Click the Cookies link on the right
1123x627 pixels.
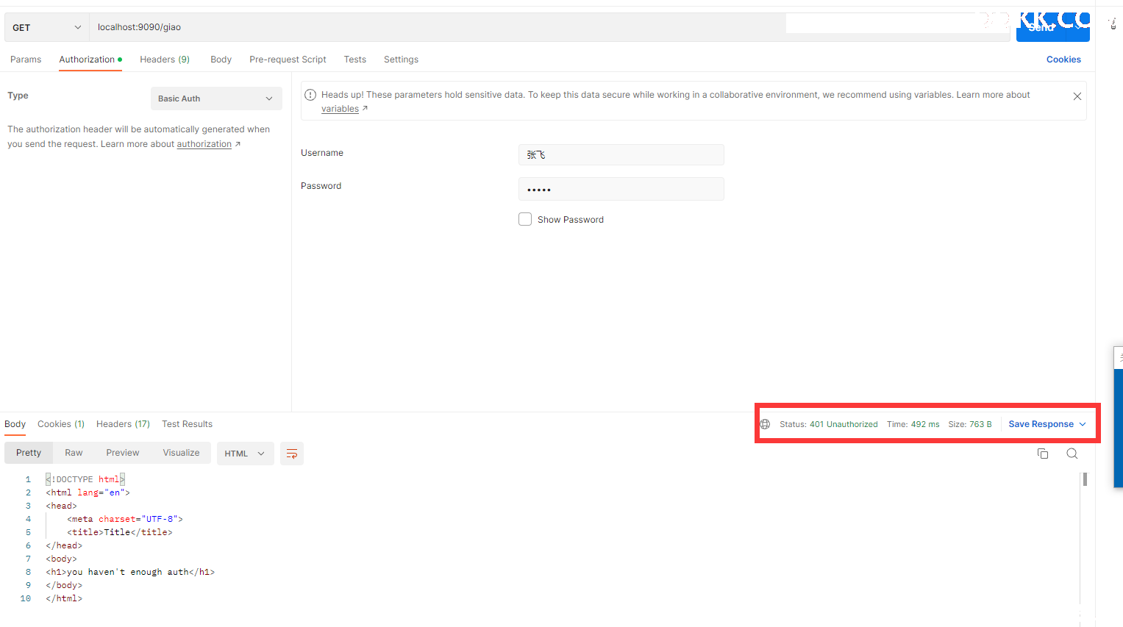pyautogui.click(x=1063, y=60)
